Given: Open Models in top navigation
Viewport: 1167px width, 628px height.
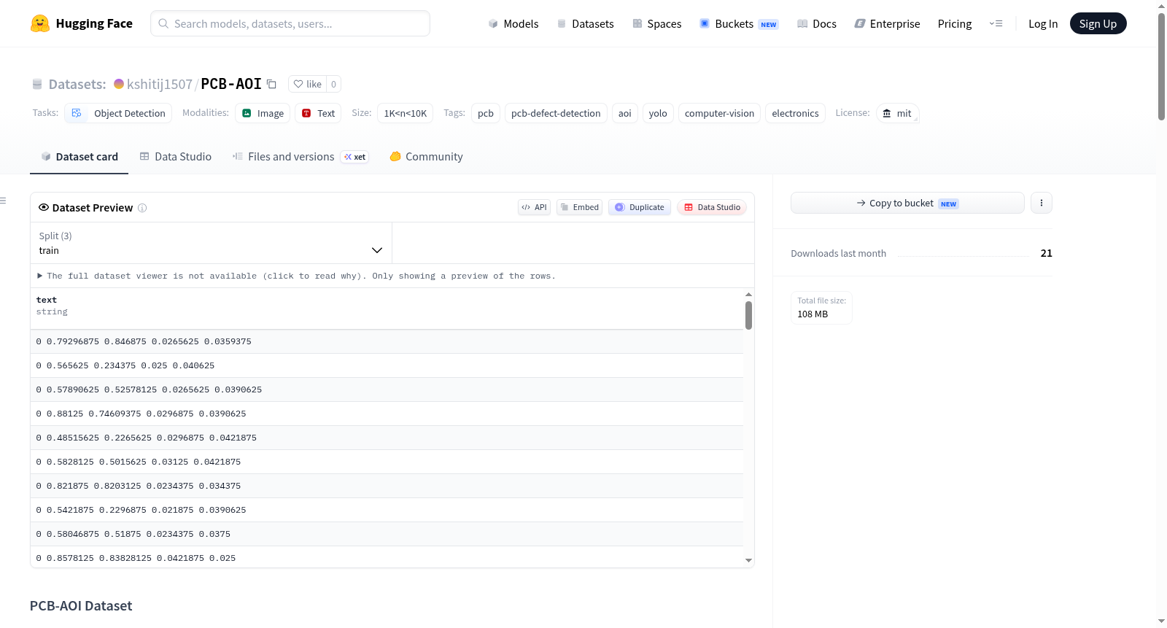Looking at the screenshot, I should (513, 23).
